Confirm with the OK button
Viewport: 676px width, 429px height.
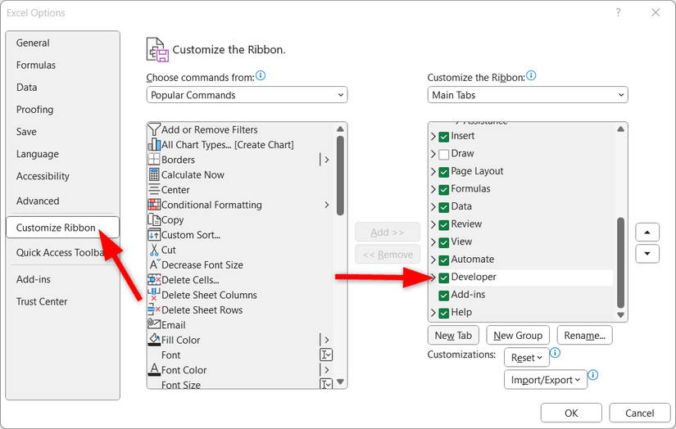click(571, 413)
